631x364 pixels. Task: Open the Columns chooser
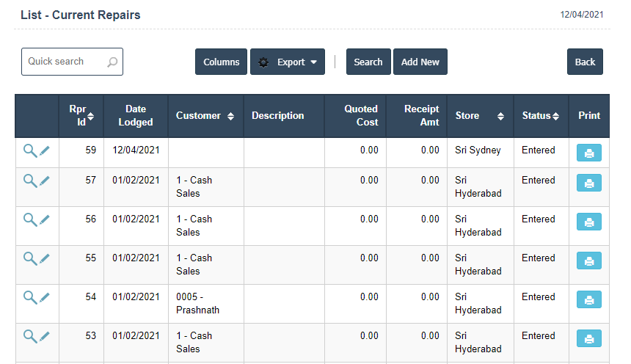[x=221, y=62]
